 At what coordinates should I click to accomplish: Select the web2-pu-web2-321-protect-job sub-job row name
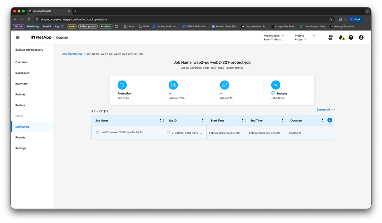click(122, 132)
